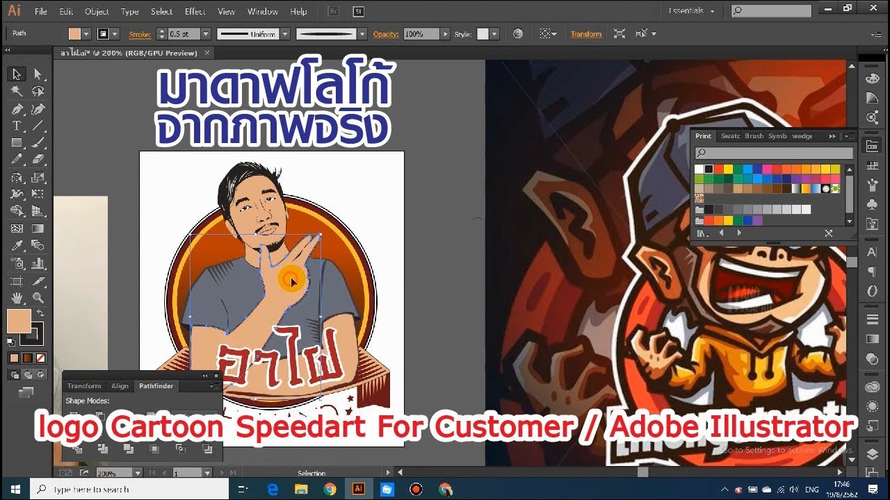
Task: Select the Rotate tool
Action: (17, 177)
